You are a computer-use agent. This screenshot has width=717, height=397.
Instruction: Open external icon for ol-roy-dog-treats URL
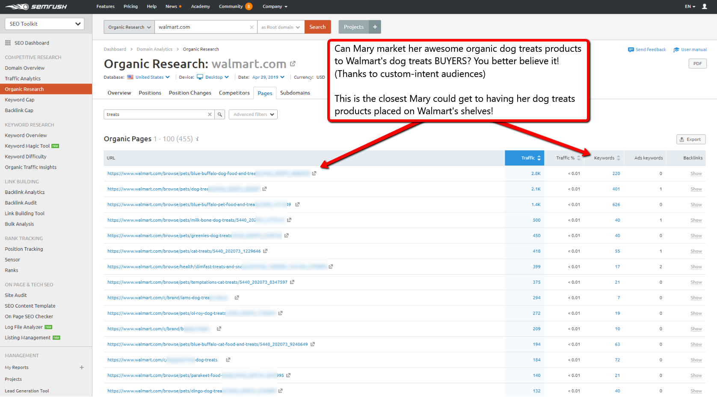coord(280,313)
